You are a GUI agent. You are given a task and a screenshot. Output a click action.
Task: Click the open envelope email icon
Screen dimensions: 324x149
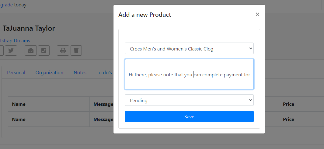pyautogui.click(x=31, y=50)
